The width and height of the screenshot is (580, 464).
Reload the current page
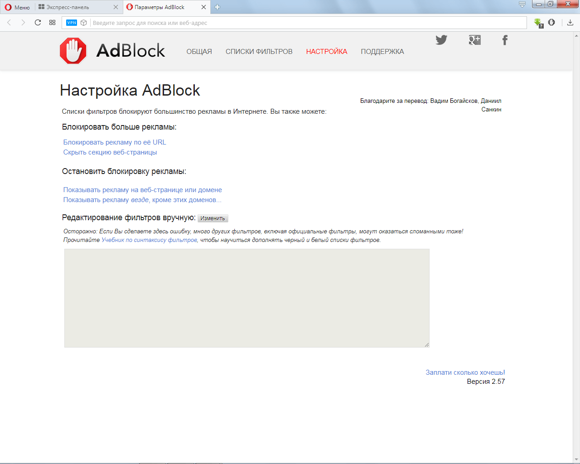pos(38,23)
